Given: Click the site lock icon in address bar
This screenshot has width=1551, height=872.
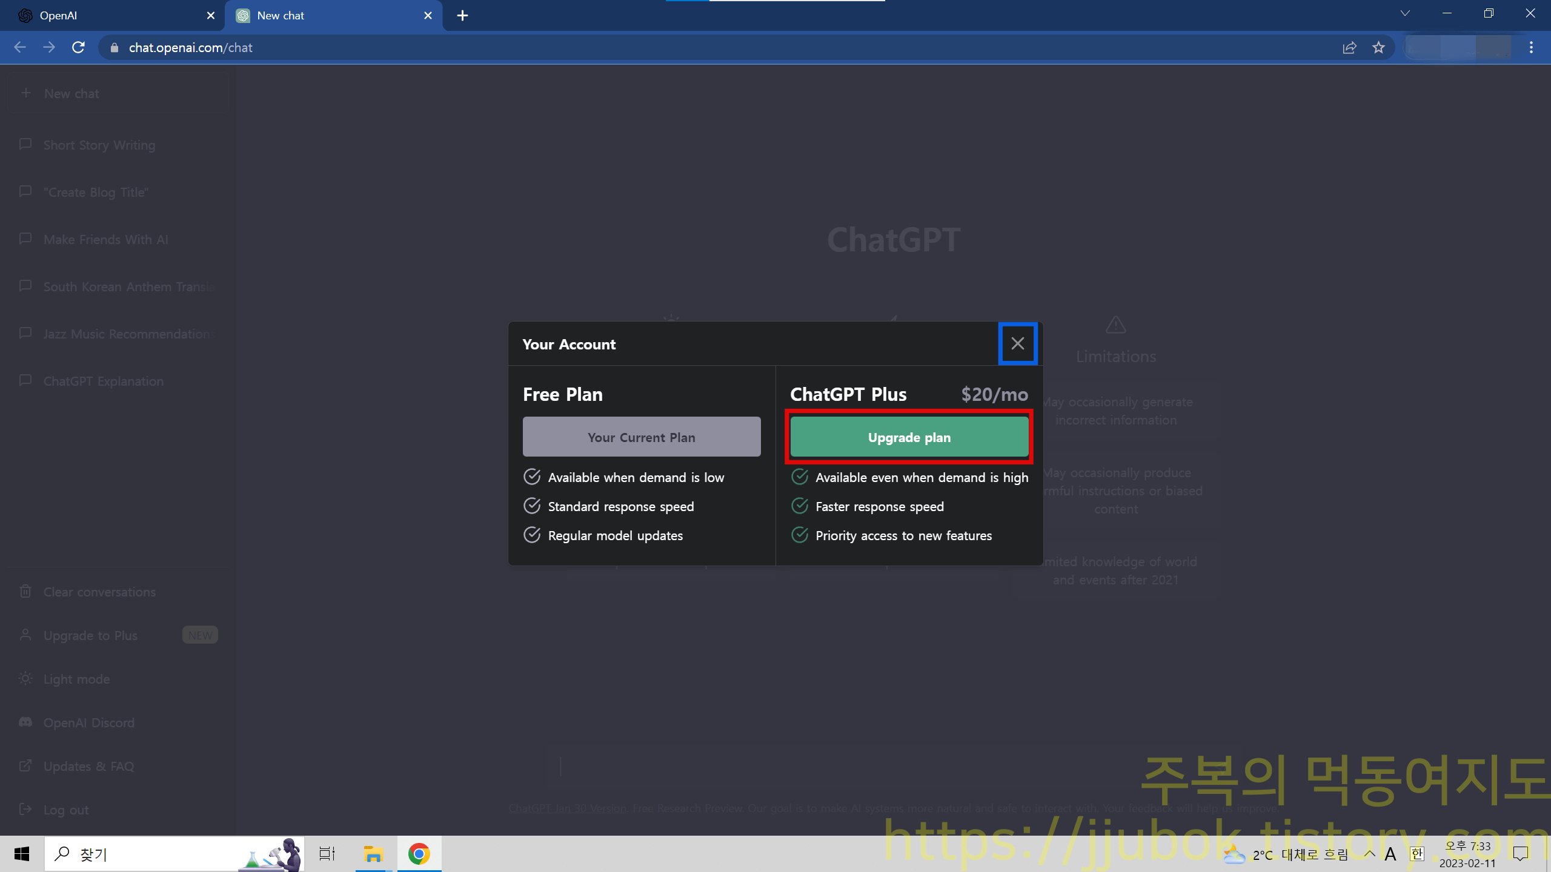Looking at the screenshot, I should 115,47.
